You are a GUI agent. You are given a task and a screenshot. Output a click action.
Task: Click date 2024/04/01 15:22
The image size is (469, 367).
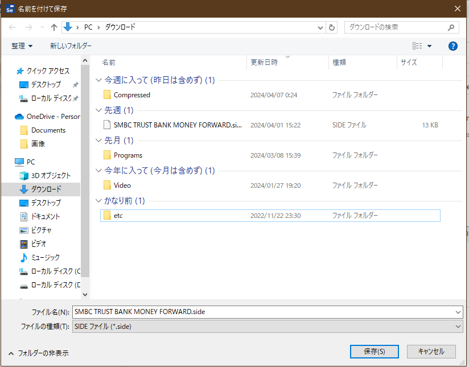click(x=275, y=125)
